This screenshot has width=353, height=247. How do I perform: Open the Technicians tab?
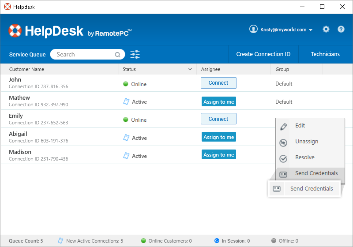[x=325, y=54]
